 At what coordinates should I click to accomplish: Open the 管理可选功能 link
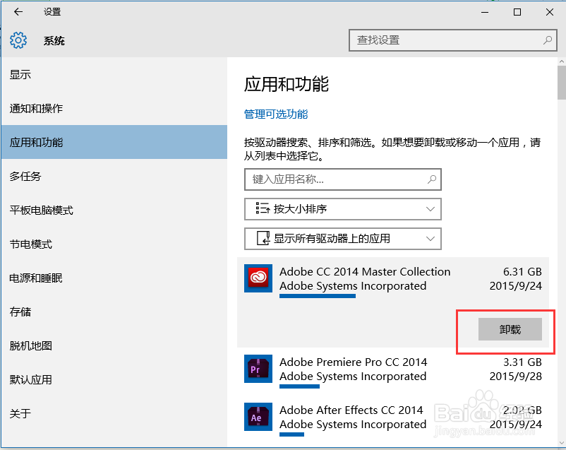[276, 114]
